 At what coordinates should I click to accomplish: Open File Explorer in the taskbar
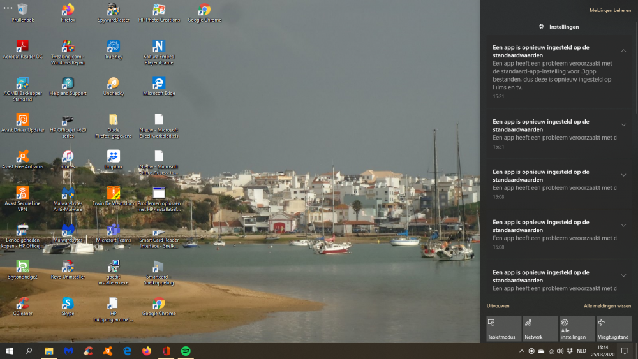[x=48, y=351]
